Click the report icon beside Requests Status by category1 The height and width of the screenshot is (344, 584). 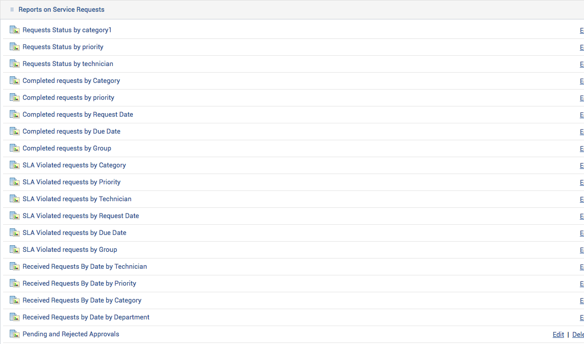[x=14, y=30]
